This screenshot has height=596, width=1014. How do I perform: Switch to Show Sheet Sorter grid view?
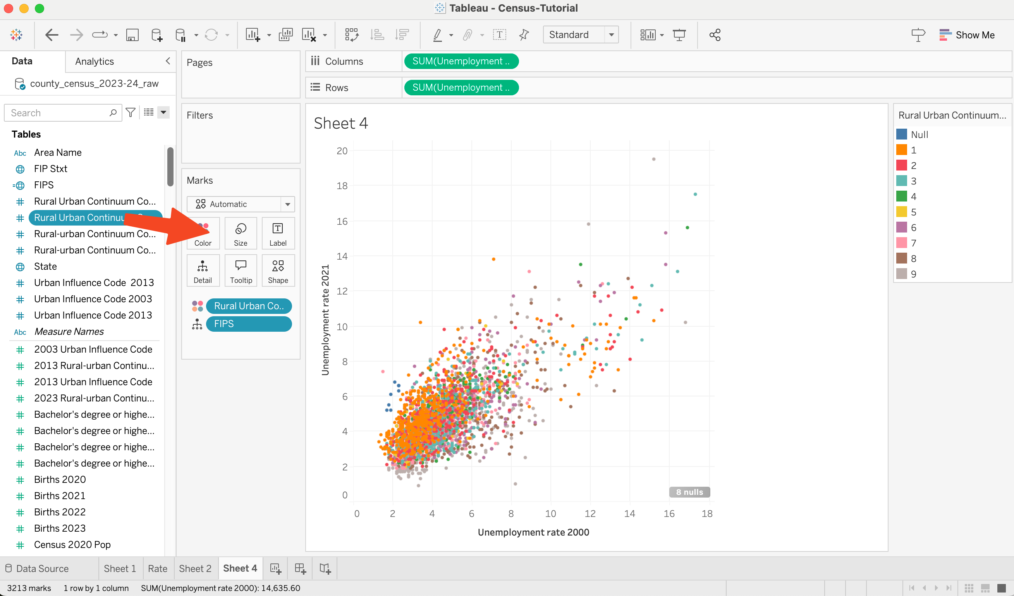coord(969,588)
